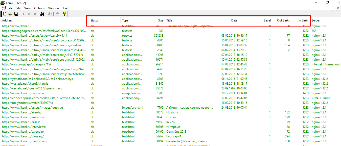Click the Properties toolbar icon

coord(57,14)
